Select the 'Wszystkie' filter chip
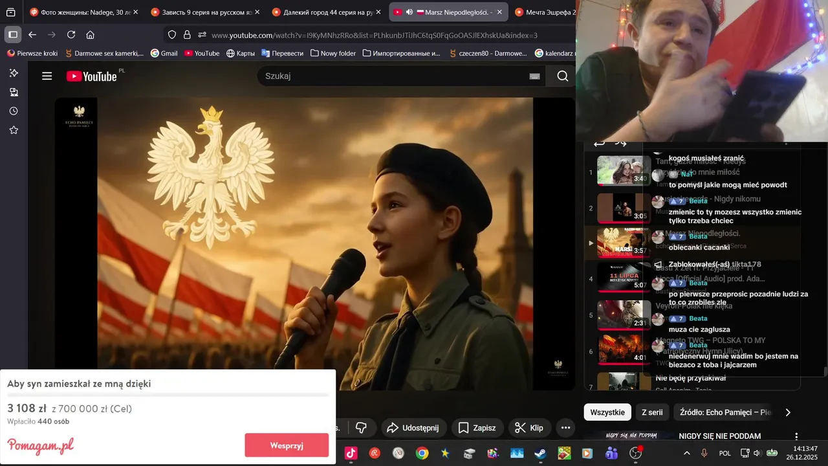 coord(607,412)
